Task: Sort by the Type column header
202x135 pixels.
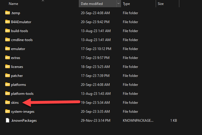Action: 126,4
